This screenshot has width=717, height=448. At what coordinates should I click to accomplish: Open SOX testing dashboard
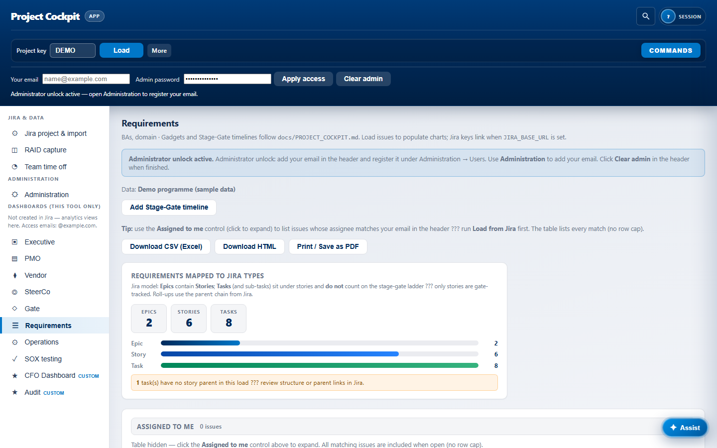point(55,359)
